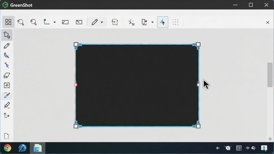This screenshot has height=154, width=274.
Task: Select the blue marker pen tool
Action: point(7,95)
